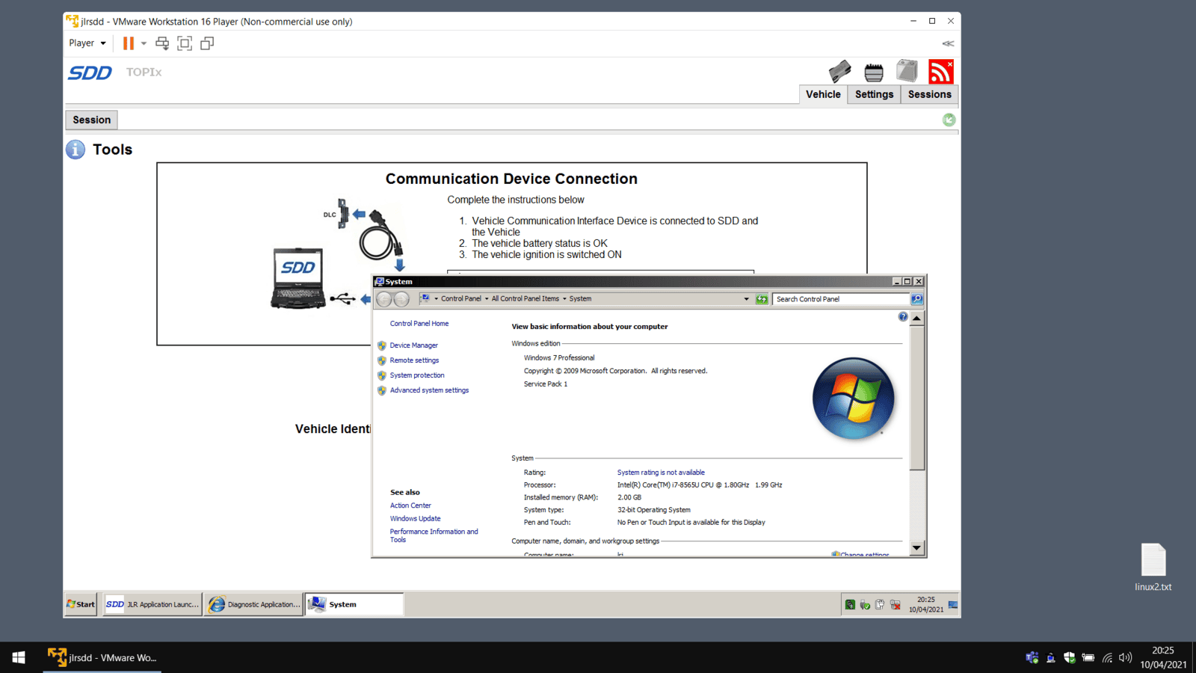Open the Vehicle connector icon in SDD
The width and height of the screenshot is (1196, 673).
[839, 71]
